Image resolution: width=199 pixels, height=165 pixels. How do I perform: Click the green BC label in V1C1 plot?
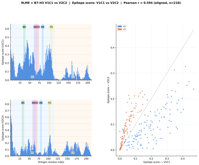(24, 27)
